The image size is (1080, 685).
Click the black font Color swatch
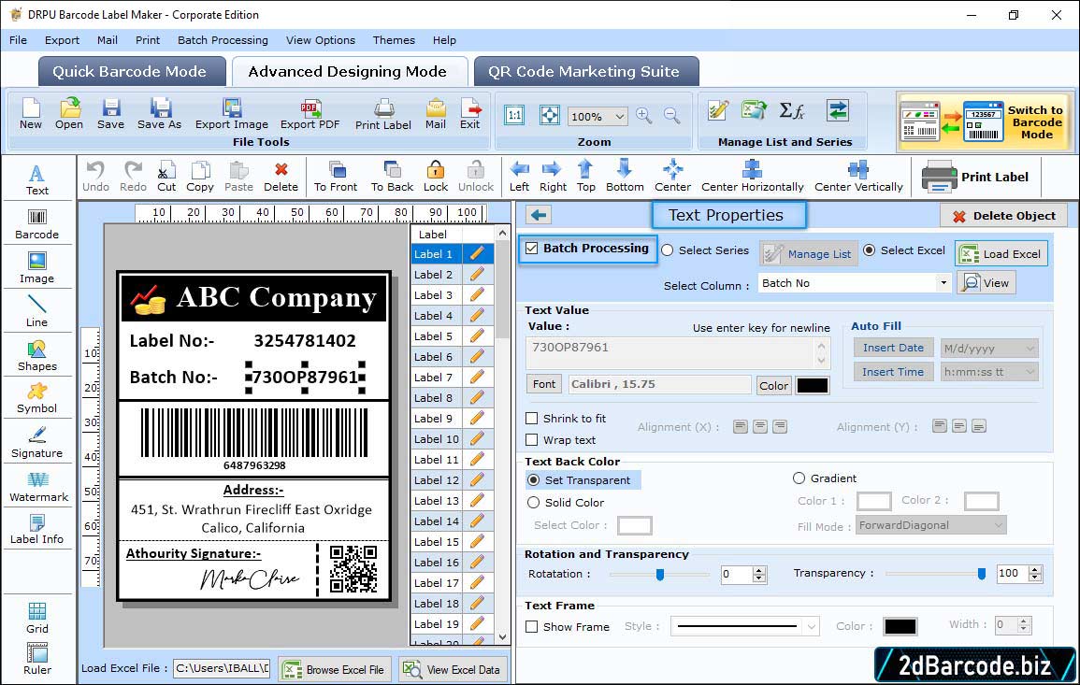click(x=812, y=385)
